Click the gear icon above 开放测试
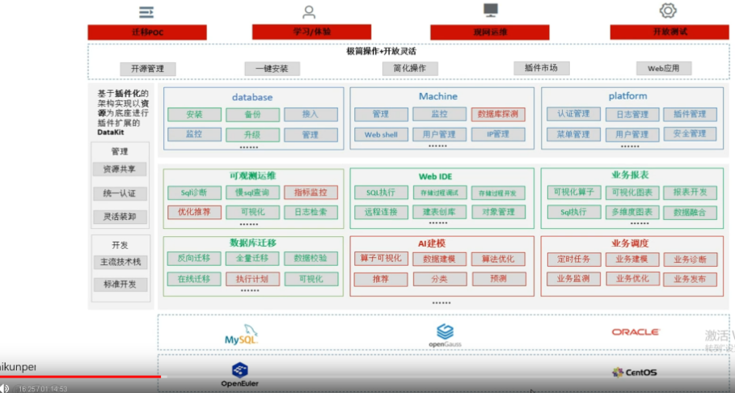735x393 pixels. click(668, 11)
